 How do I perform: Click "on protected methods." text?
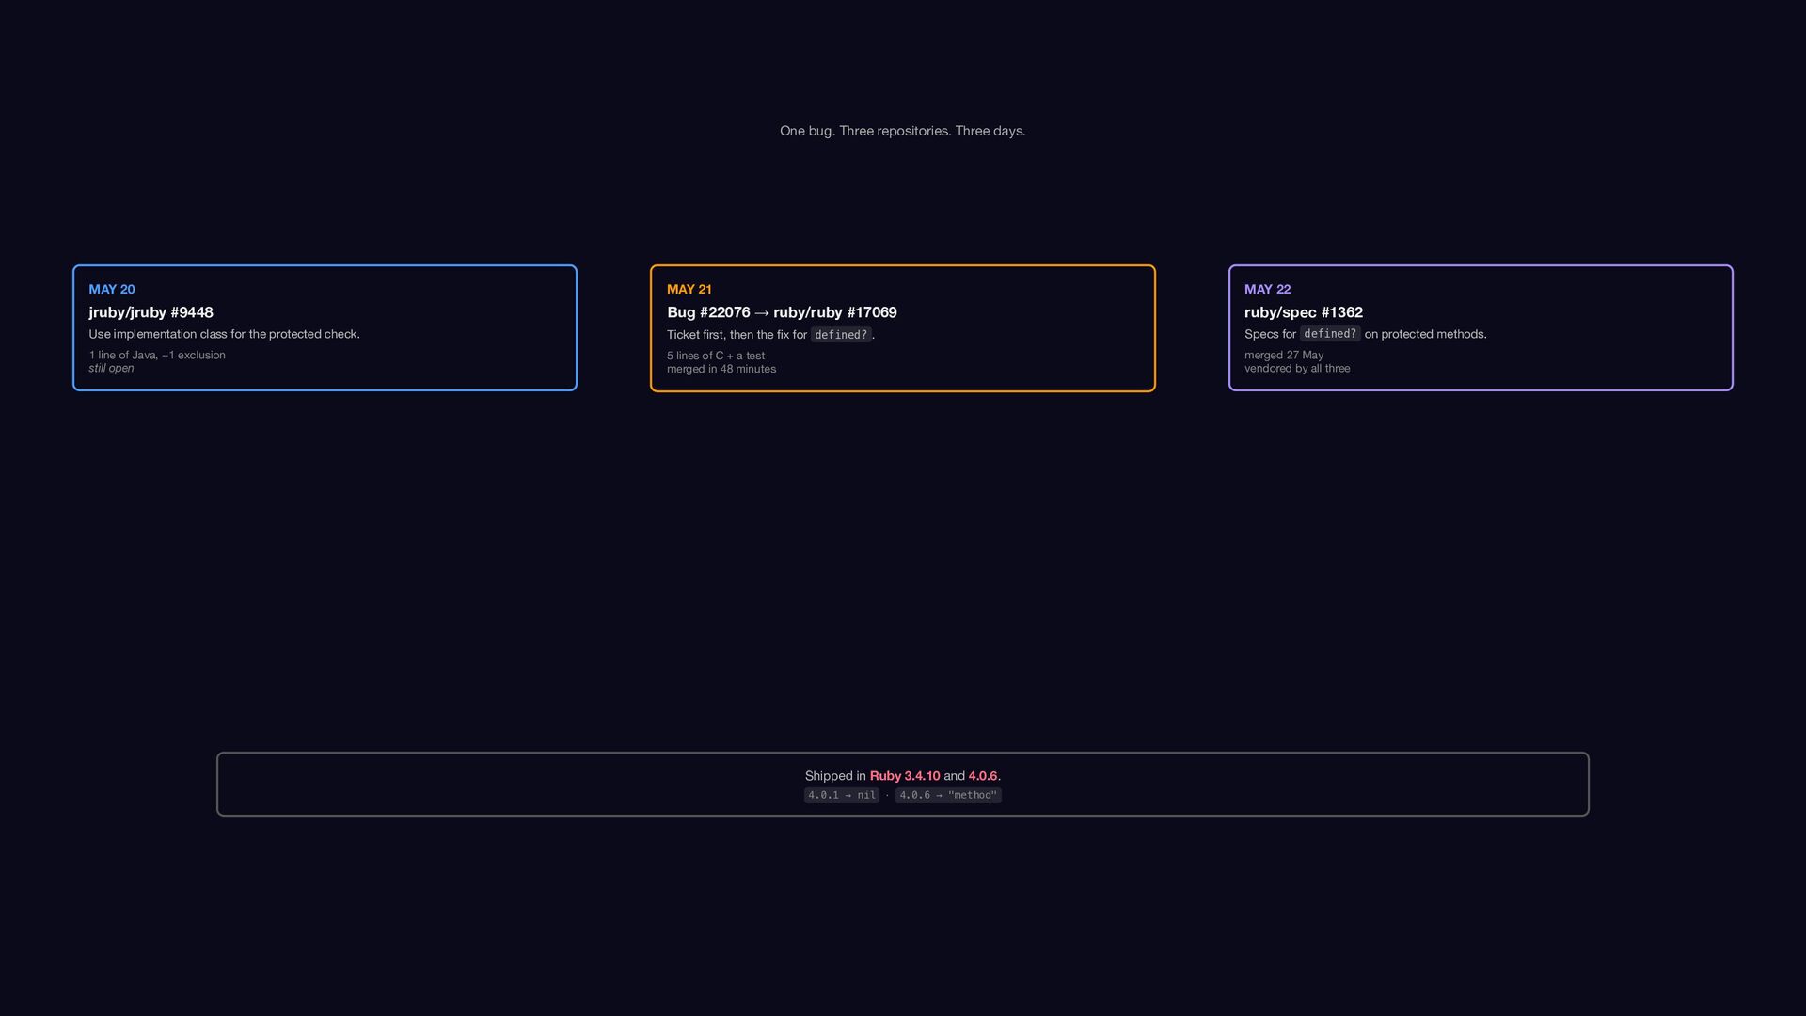[x=1425, y=334]
